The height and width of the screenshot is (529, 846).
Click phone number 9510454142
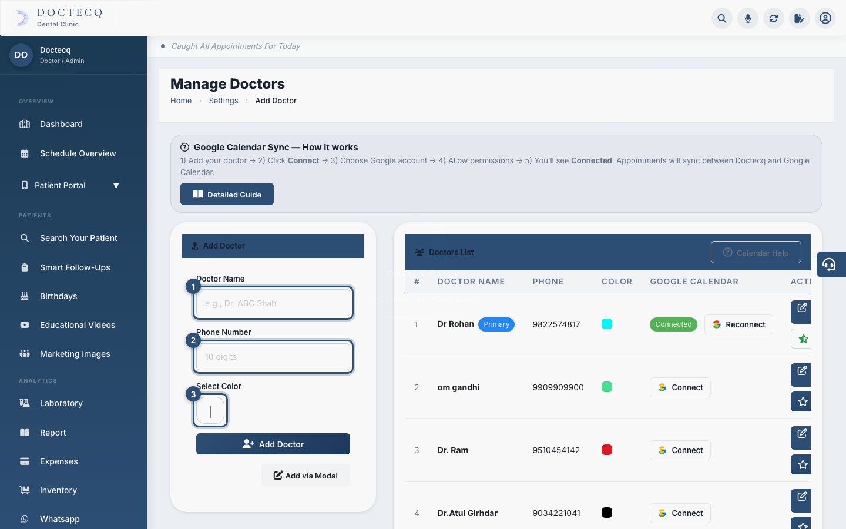click(x=556, y=450)
